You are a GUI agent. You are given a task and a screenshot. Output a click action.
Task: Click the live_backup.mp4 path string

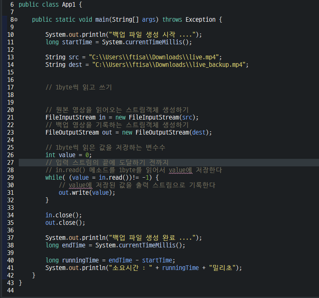(169, 65)
